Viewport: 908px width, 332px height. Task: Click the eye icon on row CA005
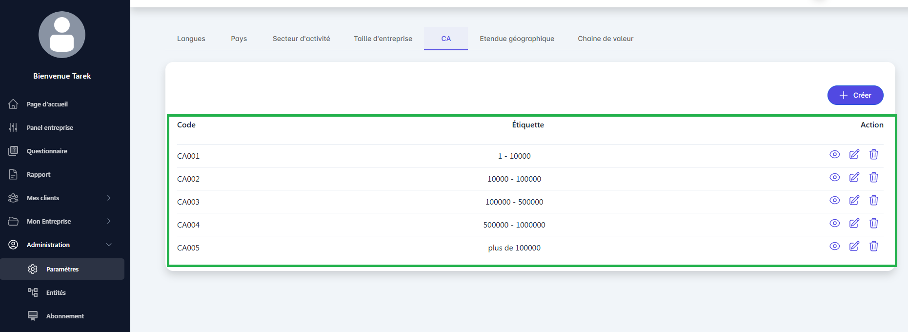(834, 247)
